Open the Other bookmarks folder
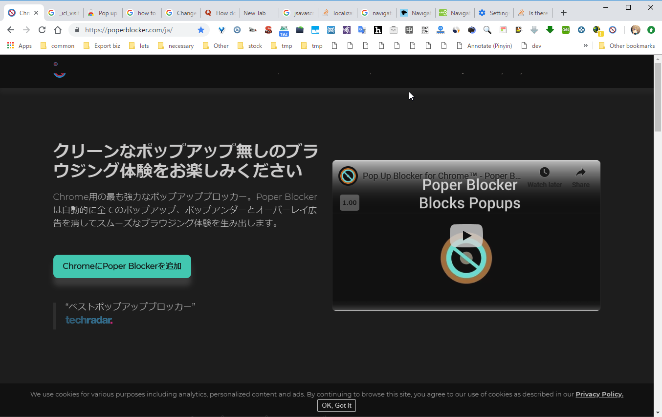662x417 pixels. pos(626,46)
